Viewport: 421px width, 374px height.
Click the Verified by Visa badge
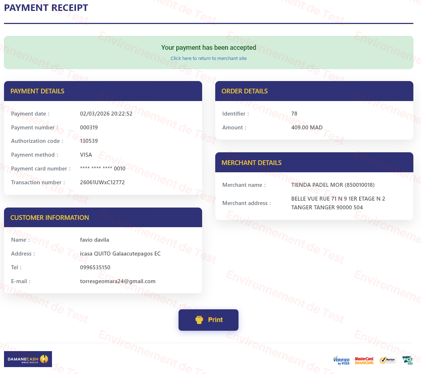(341, 360)
